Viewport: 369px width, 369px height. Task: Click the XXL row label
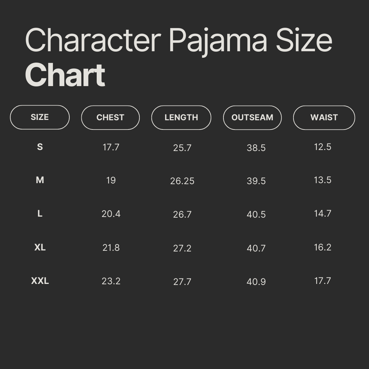(40, 281)
